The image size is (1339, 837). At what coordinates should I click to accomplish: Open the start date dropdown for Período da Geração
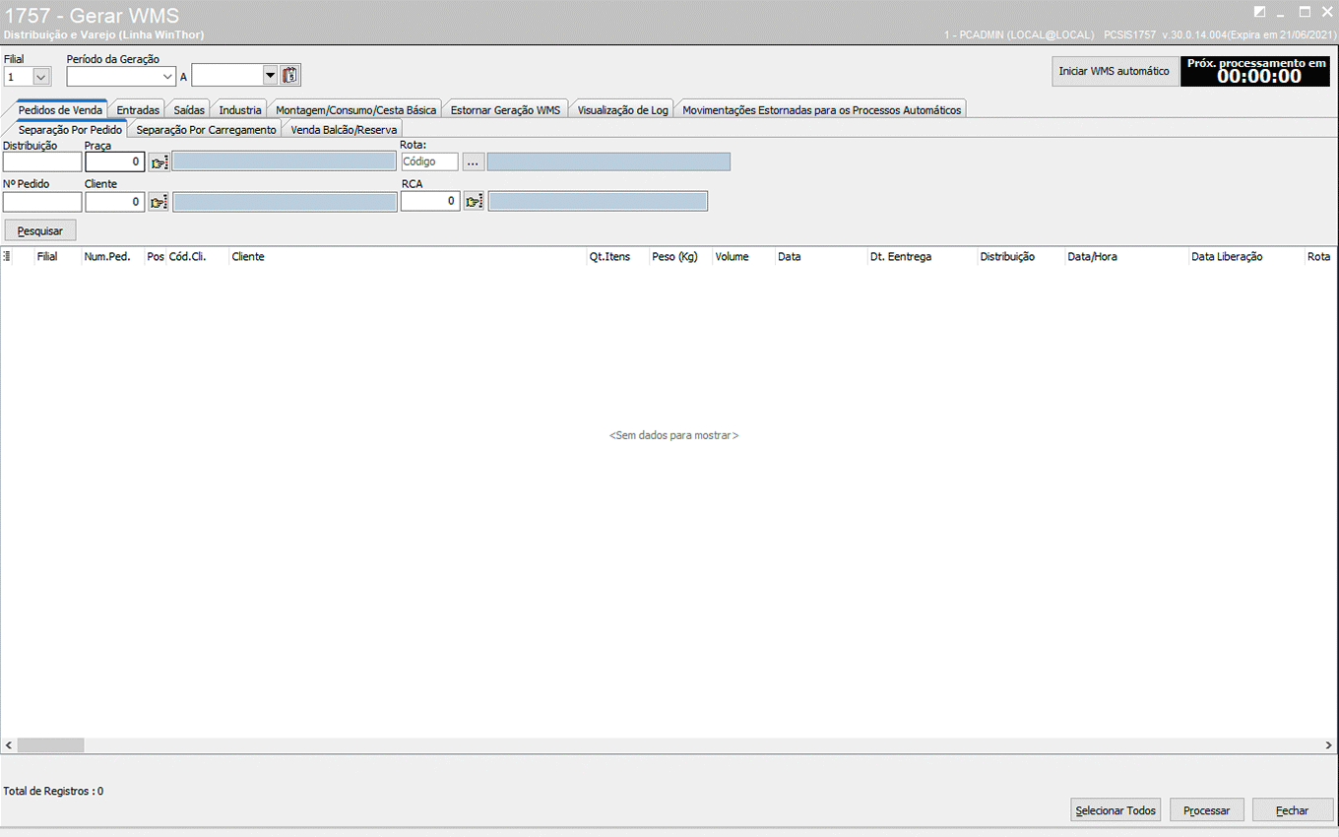167,76
